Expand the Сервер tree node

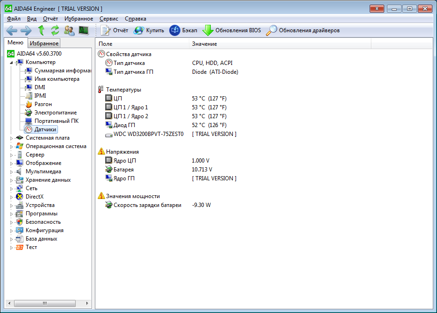[x=11, y=155]
